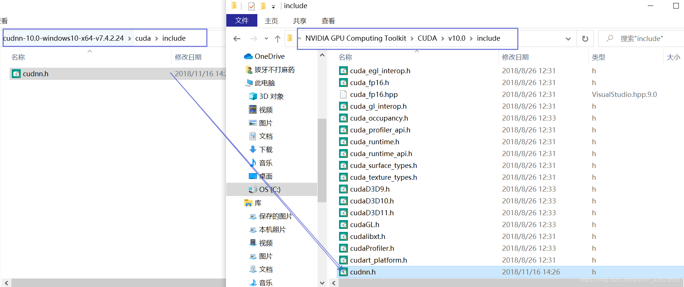Image resolution: width=684 pixels, height=287 pixels.
Task: Open the recent locations dropdown arrow
Action: (x=266, y=38)
